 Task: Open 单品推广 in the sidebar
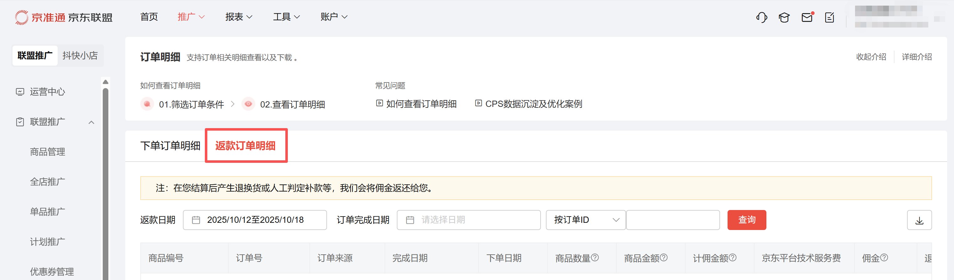47,212
